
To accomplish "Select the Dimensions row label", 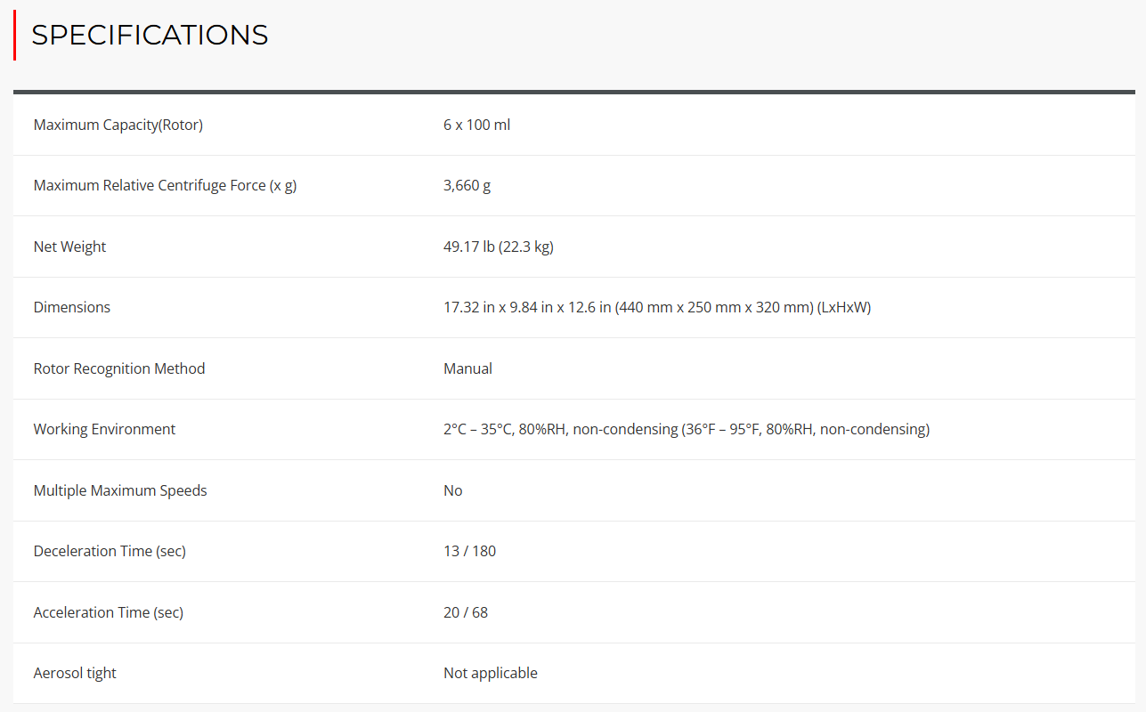I will 72,307.
